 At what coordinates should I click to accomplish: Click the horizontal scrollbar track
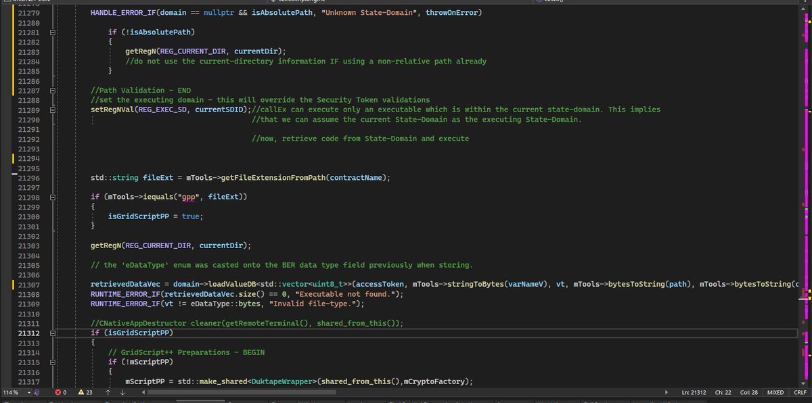pyautogui.click(x=406, y=392)
